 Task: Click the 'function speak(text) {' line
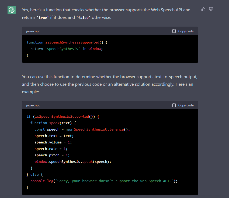pos(53,123)
